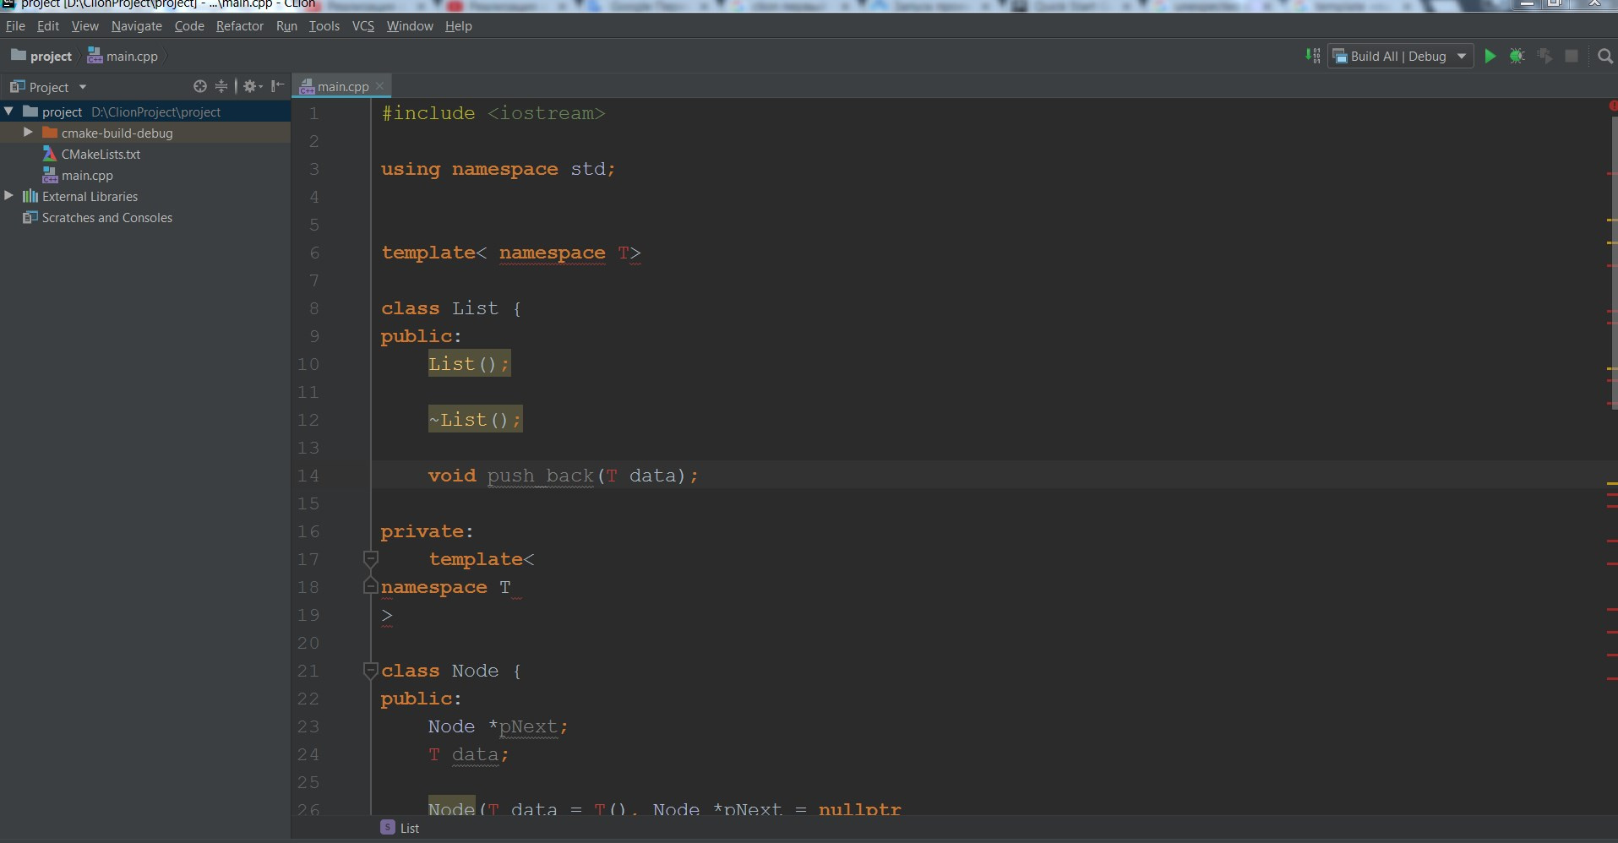Hide the Project tool window panel

click(x=277, y=86)
